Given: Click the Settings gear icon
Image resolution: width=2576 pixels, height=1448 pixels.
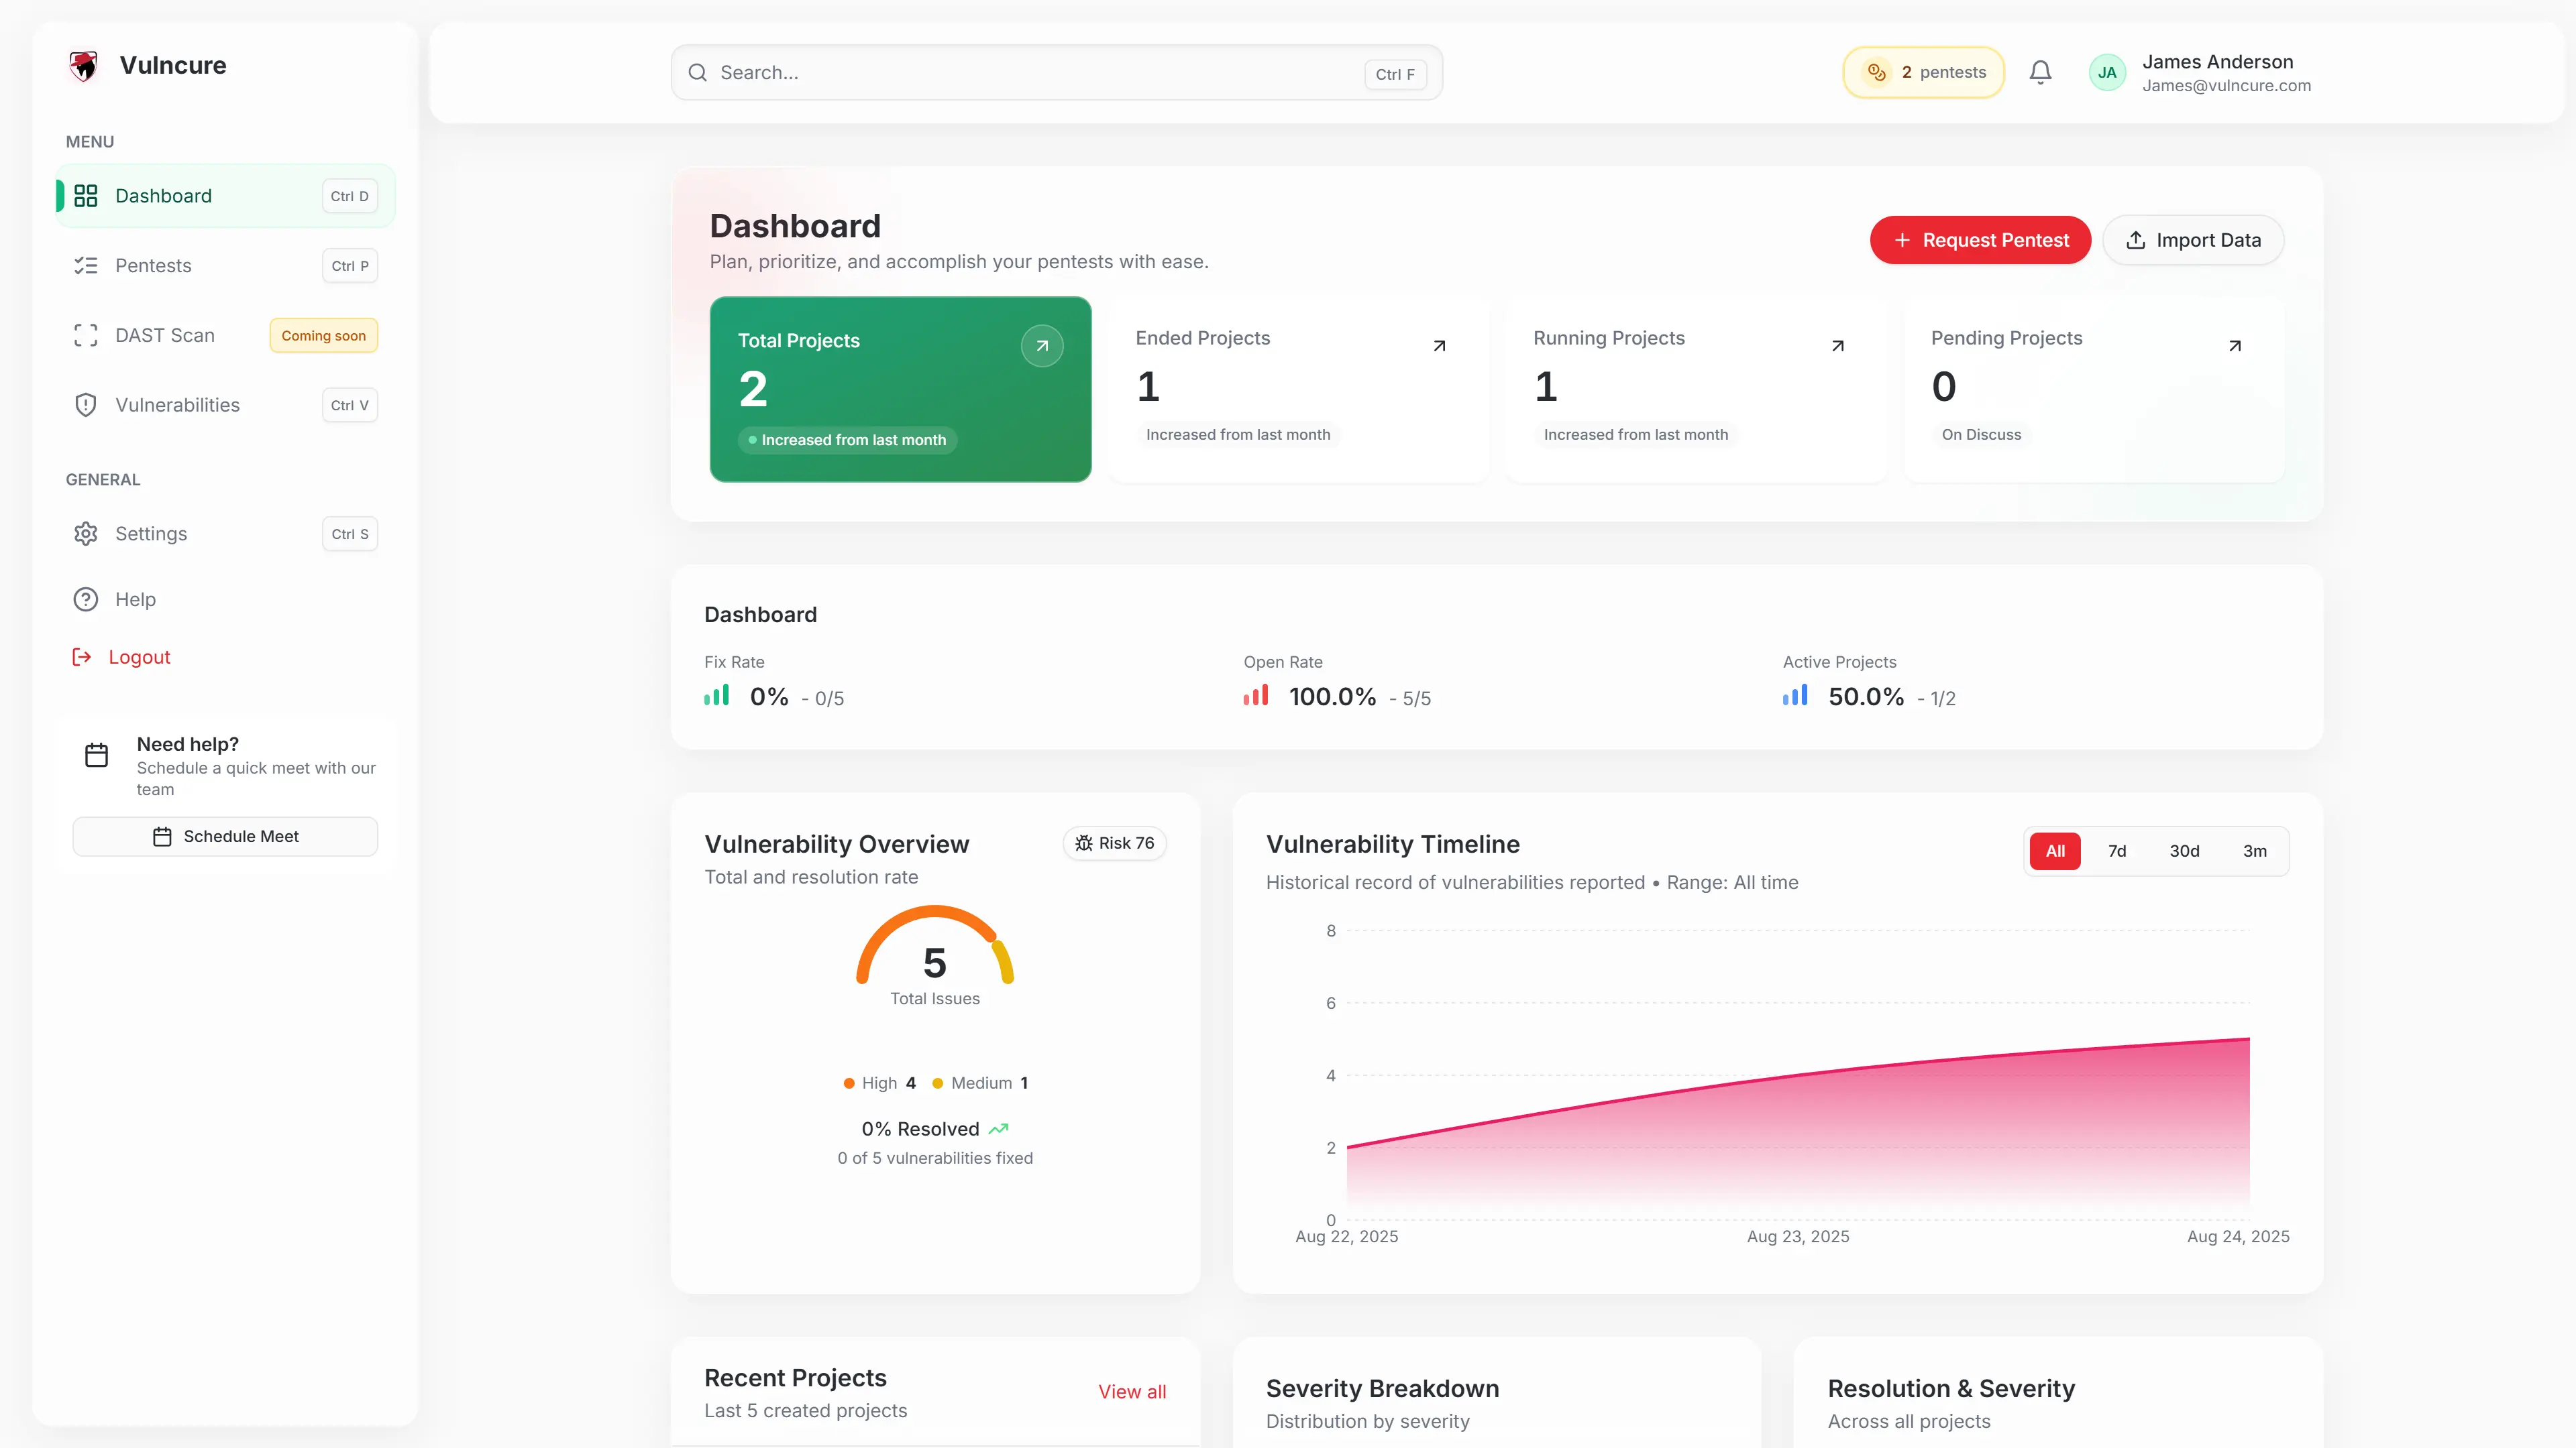Looking at the screenshot, I should coord(86,534).
